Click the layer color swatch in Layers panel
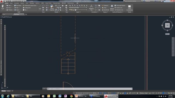 pyautogui.click(x=75, y=10)
